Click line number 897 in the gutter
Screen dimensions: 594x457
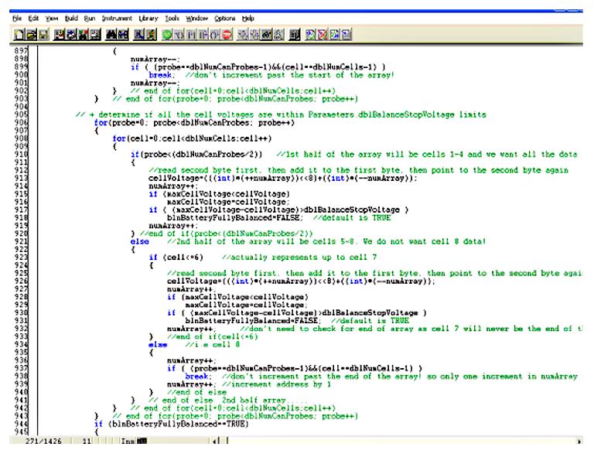click(21, 51)
